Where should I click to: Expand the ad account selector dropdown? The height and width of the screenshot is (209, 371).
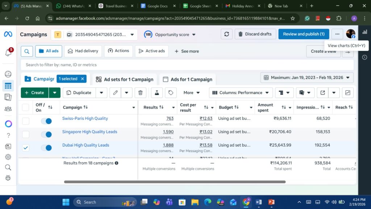point(132,34)
